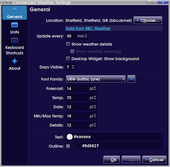Click the Choose... location button
The width and height of the screenshot is (170, 167).
pos(148,20)
